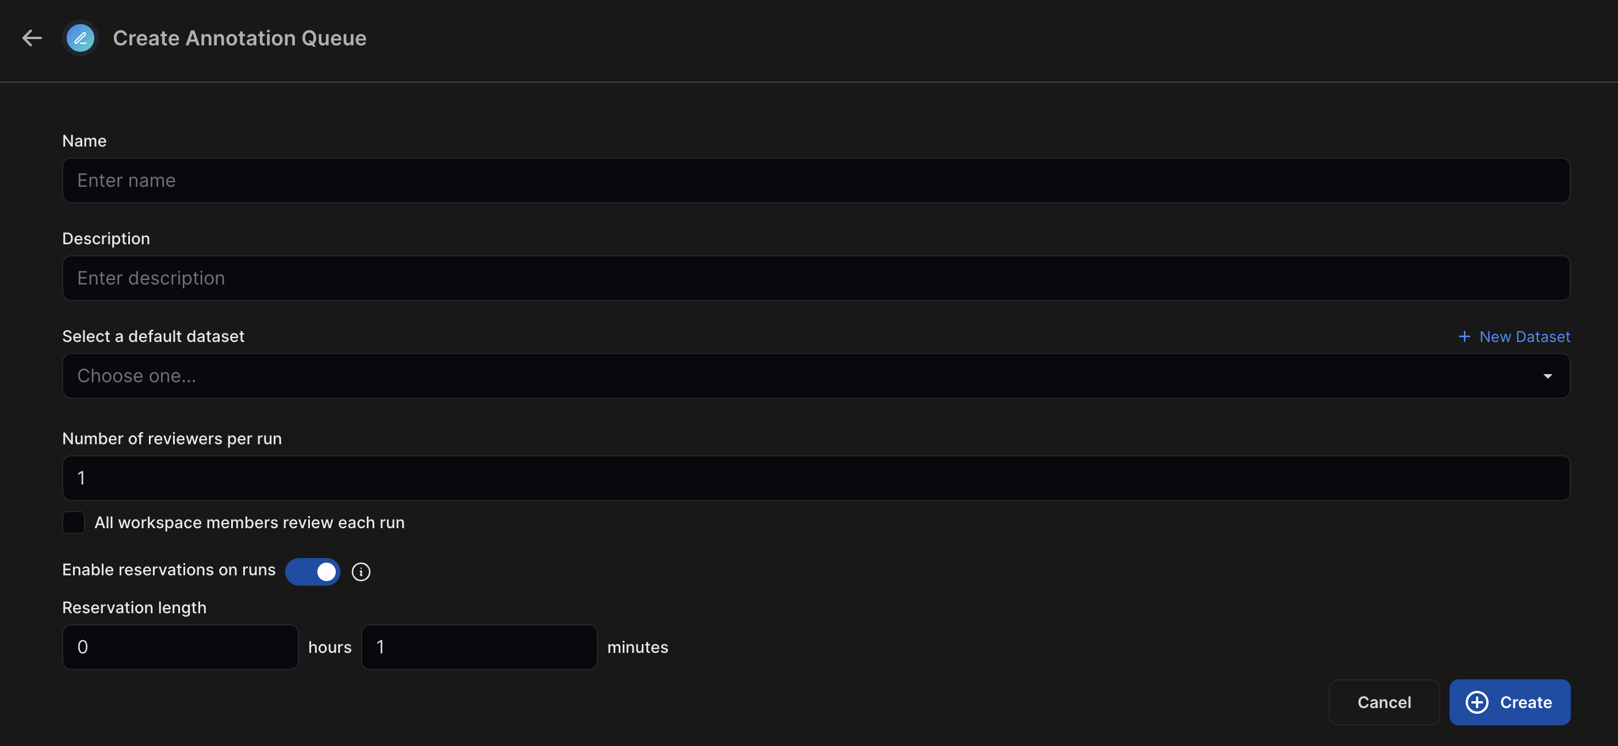This screenshot has width=1618, height=746.
Task: Click the reservation minutes input
Action: tap(478, 647)
